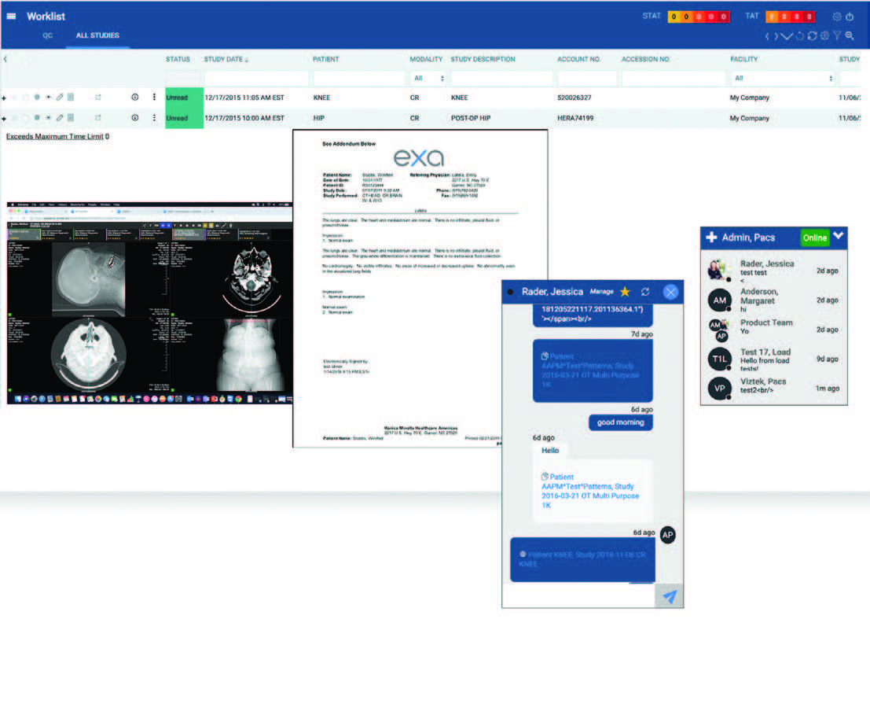Screen dimensions: 870x726
Task: Click the first yellow STAT counter box
Action: [674, 17]
